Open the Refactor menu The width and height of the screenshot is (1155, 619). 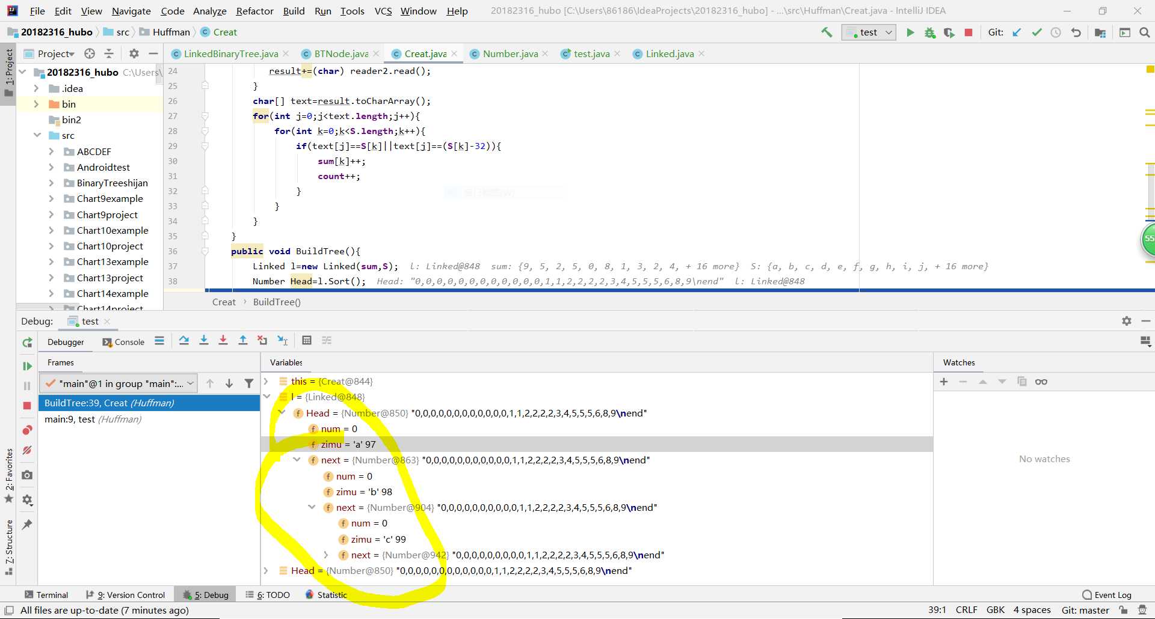coord(254,11)
